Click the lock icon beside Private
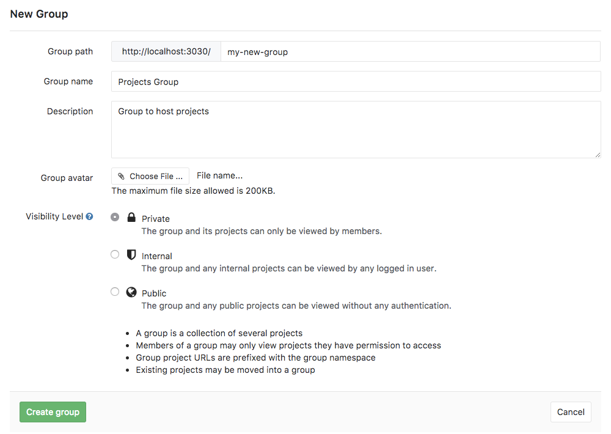The image size is (611, 434). tap(131, 218)
